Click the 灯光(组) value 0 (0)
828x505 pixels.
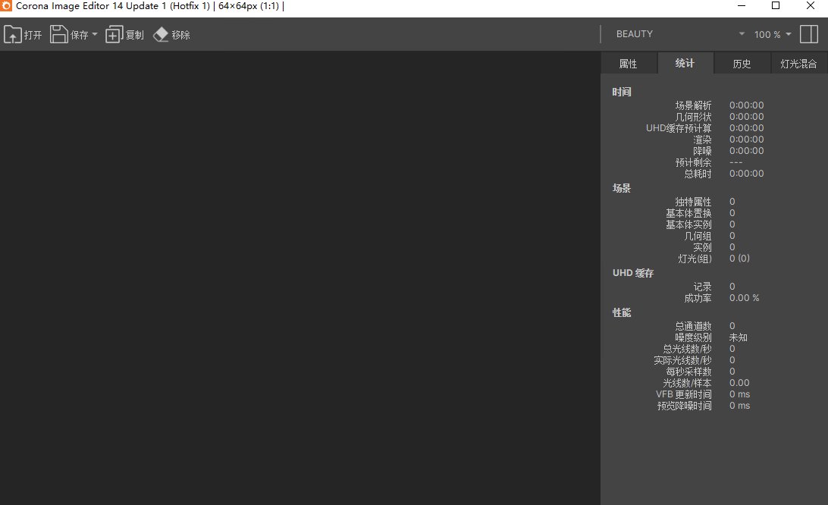pos(739,259)
